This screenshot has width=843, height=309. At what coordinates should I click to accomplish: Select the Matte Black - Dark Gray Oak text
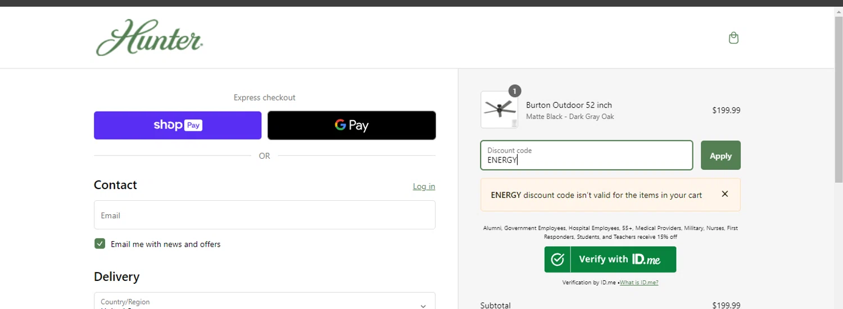[570, 117]
